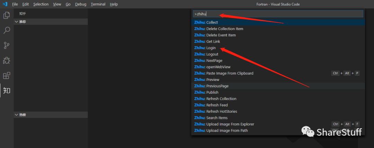Open the Explorer view in activity bar
Image resolution: width=374 pixels, height=148 pixels.
(x=7, y=16)
